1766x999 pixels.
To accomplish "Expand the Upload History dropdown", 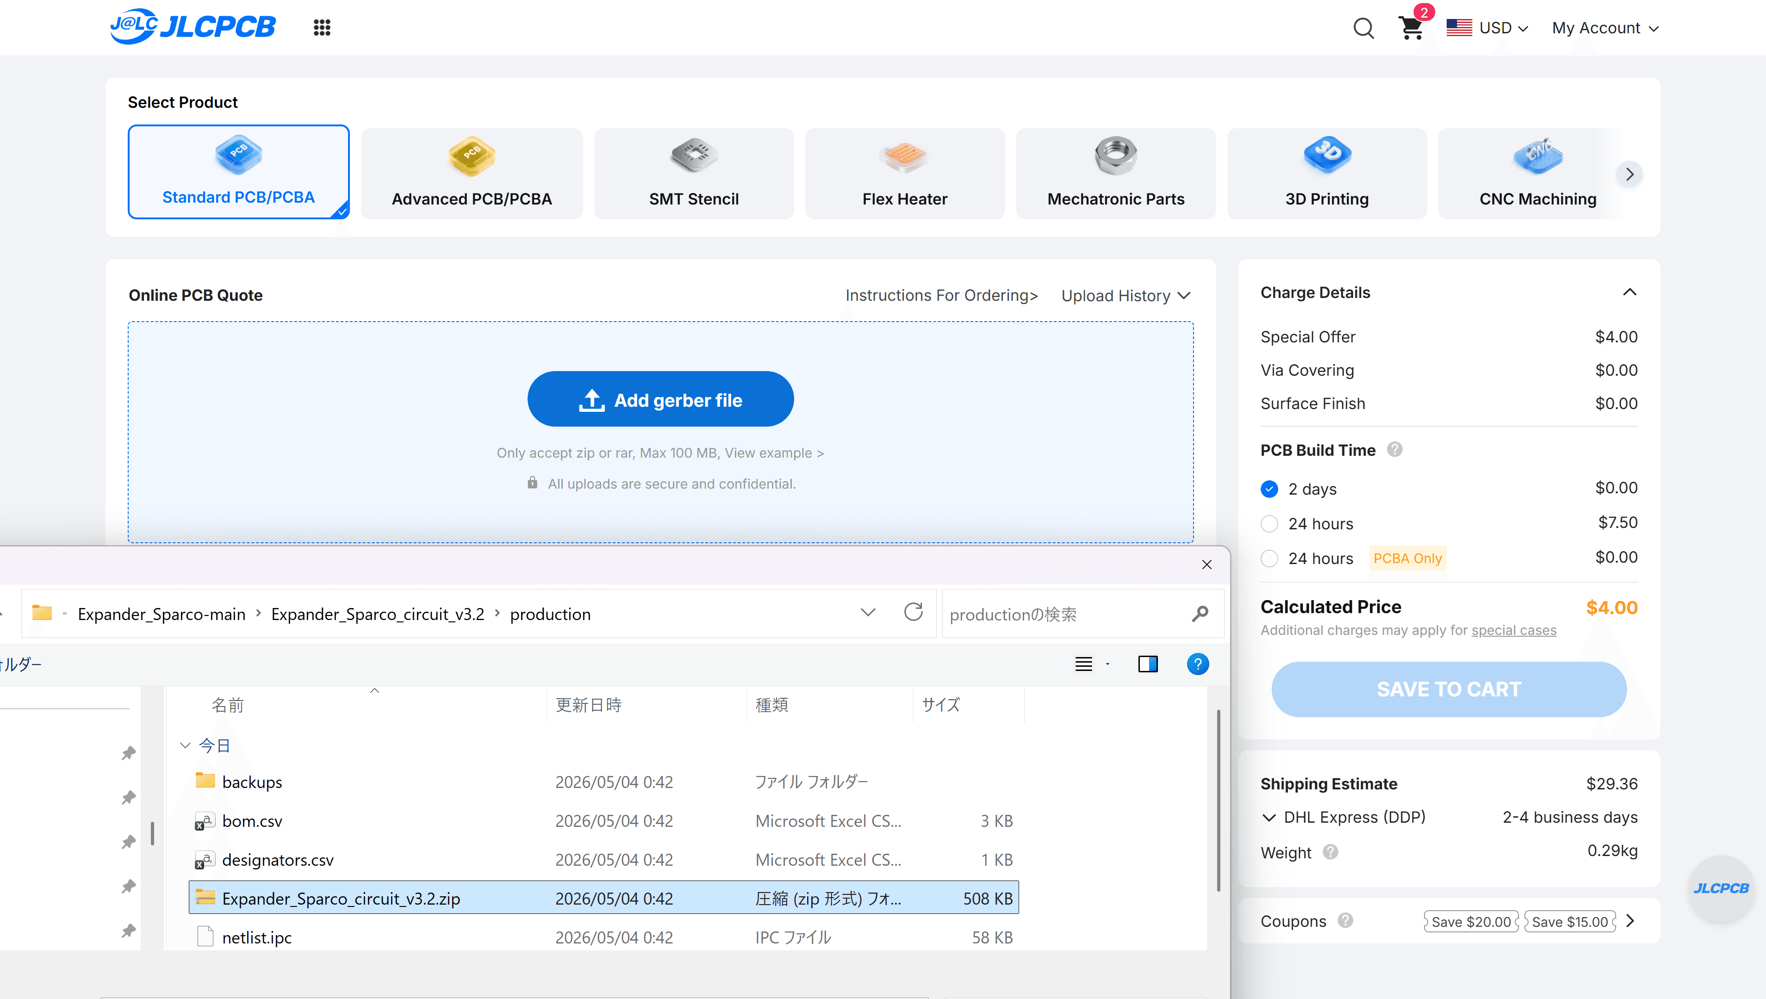I will (x=1126, y=296).
